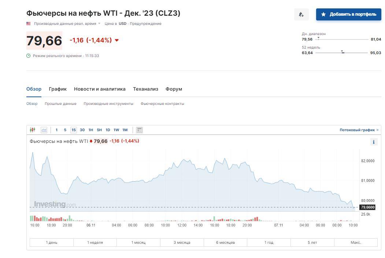Click the chart info 'i' icon

point(374,142)
